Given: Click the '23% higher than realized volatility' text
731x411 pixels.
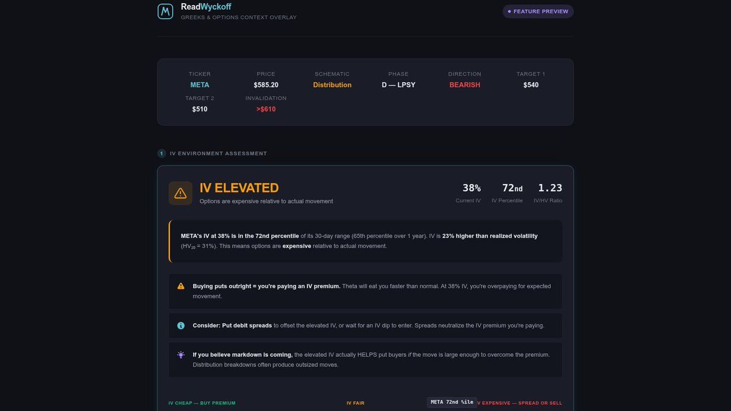Looking at the screenshot, I should click(x=490, y=236).
